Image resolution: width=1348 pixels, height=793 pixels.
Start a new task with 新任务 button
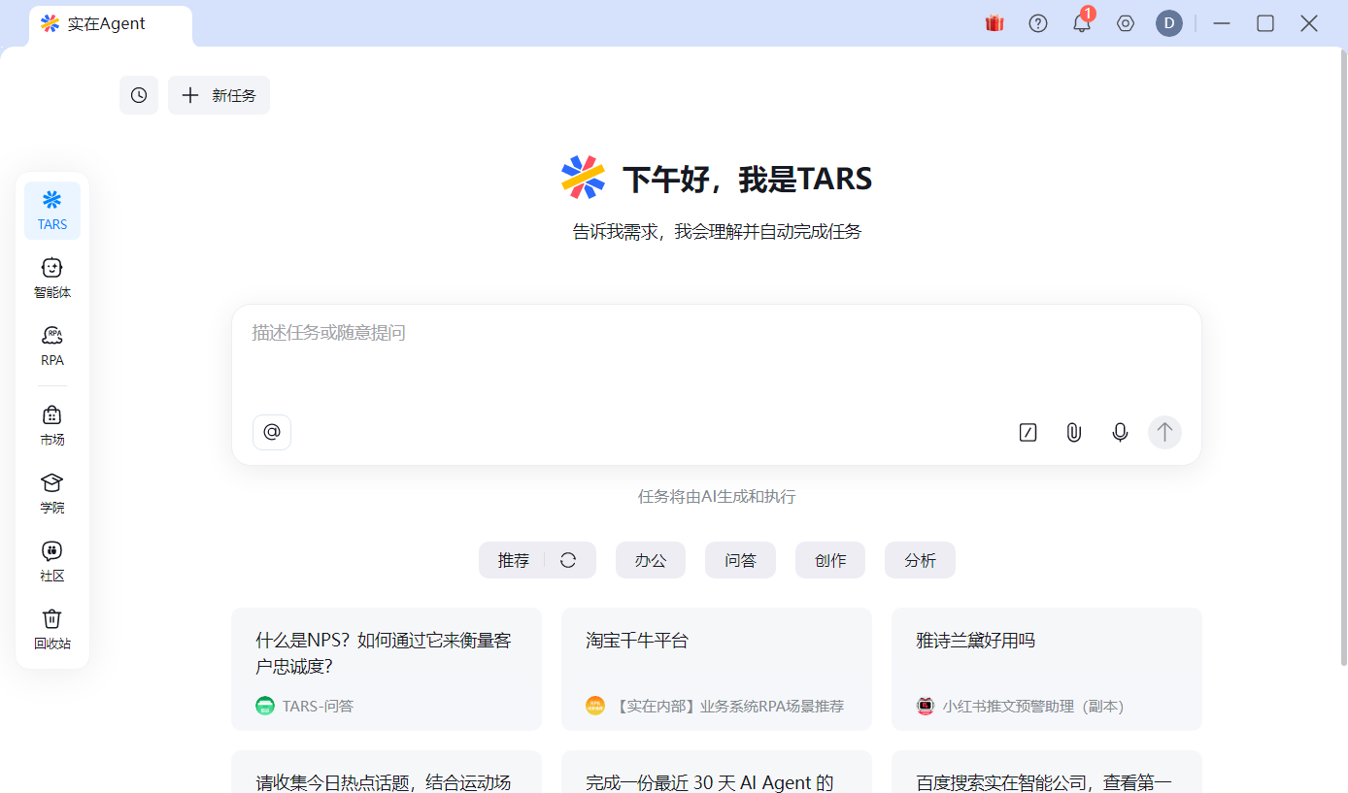[219, 95]
